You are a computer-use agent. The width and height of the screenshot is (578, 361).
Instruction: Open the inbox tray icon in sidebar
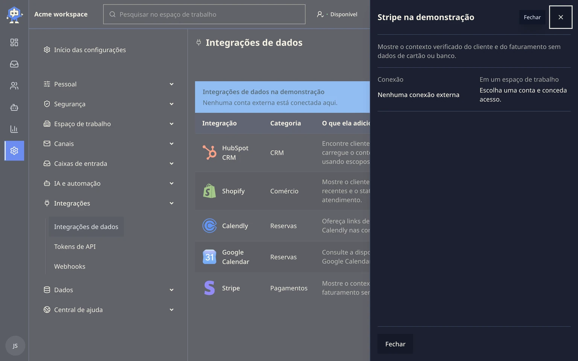(x=14, y=64)
